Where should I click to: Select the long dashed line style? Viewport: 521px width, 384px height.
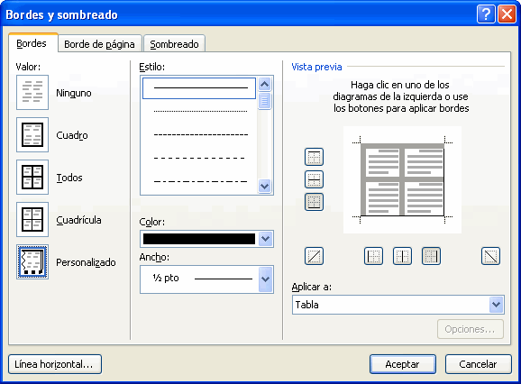199,158
